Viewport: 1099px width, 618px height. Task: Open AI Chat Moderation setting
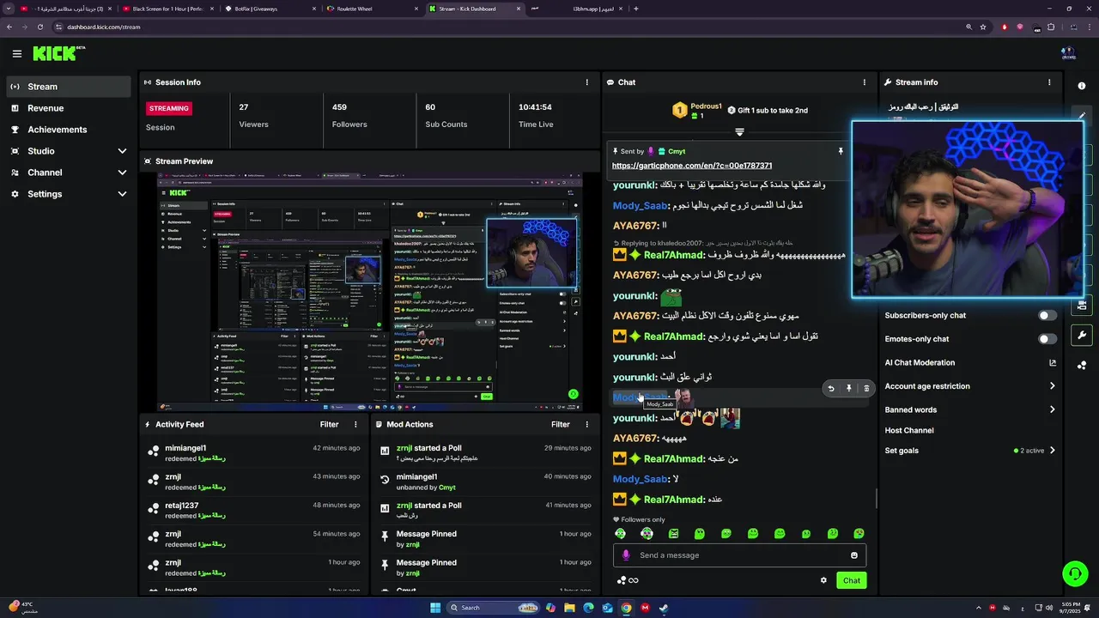970,363
